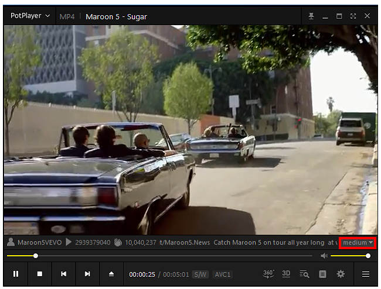This screenshot has height=289, width=381.
Task: Click the view count 2939379040
Action: click(93, 242)
